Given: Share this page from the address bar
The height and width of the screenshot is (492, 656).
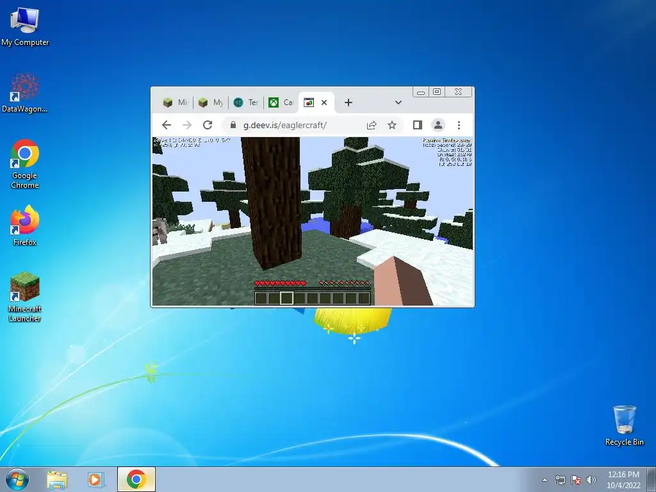Looking at the screenshot, I should coord(372,125).
